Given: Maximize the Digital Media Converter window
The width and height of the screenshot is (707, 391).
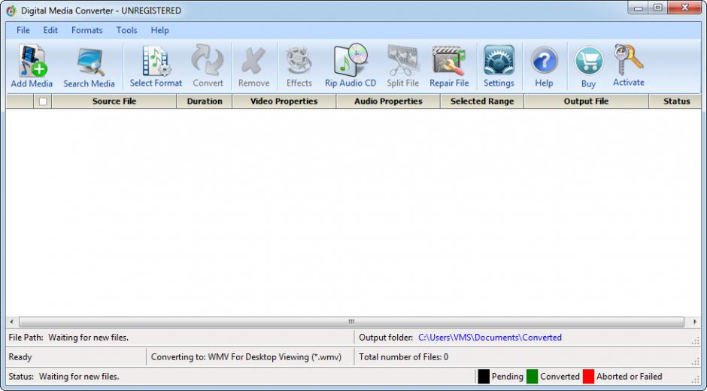Looking at the screenshot, I should [658, 8].
